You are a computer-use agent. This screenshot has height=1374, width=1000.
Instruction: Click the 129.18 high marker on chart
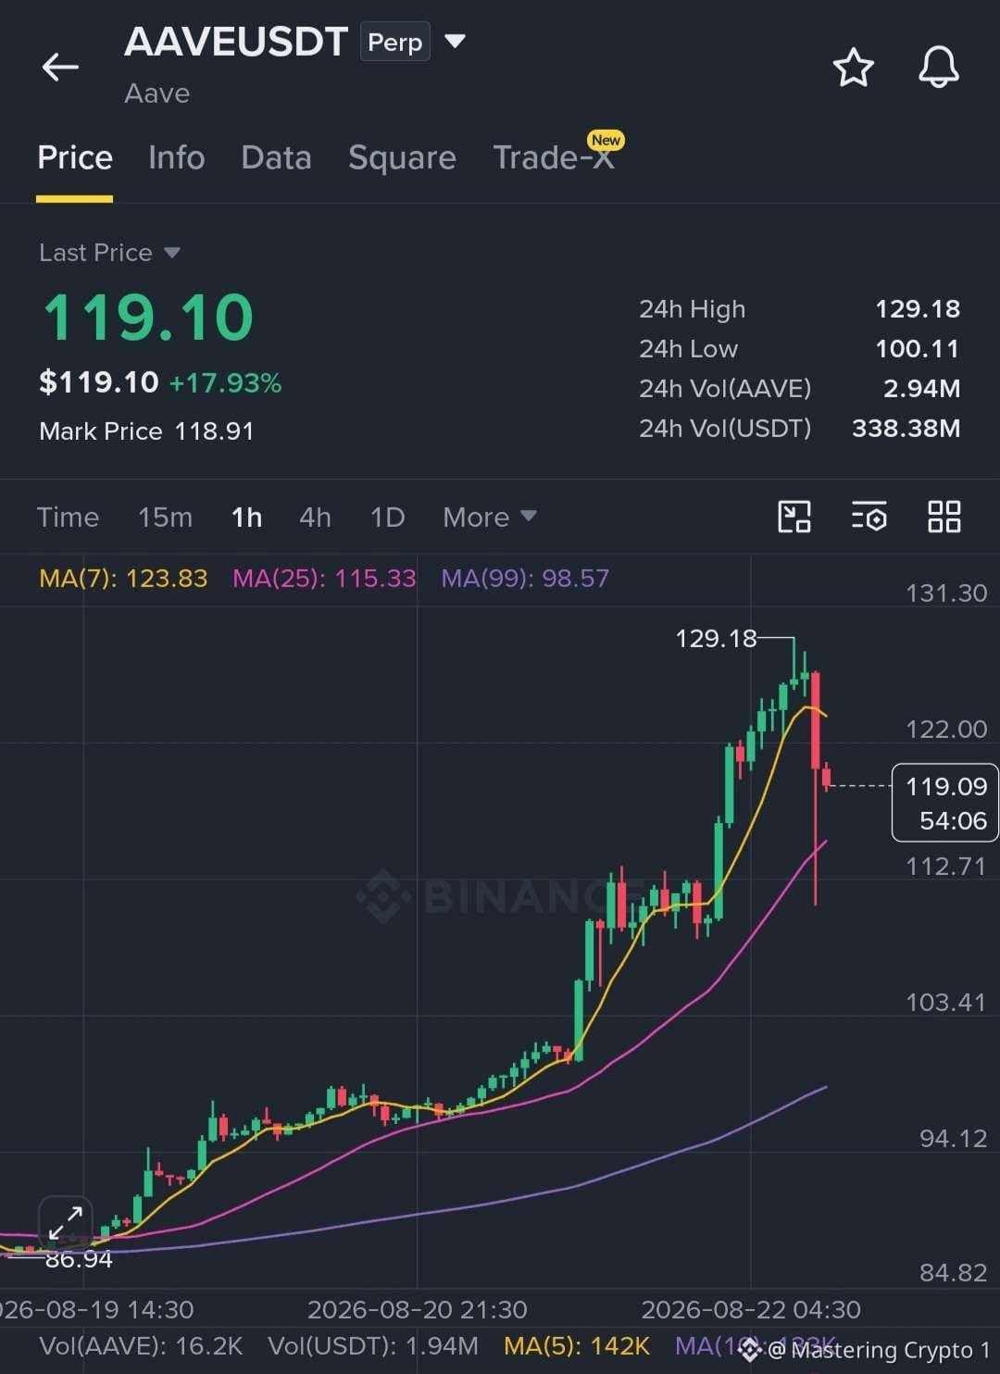click(716, 638)
